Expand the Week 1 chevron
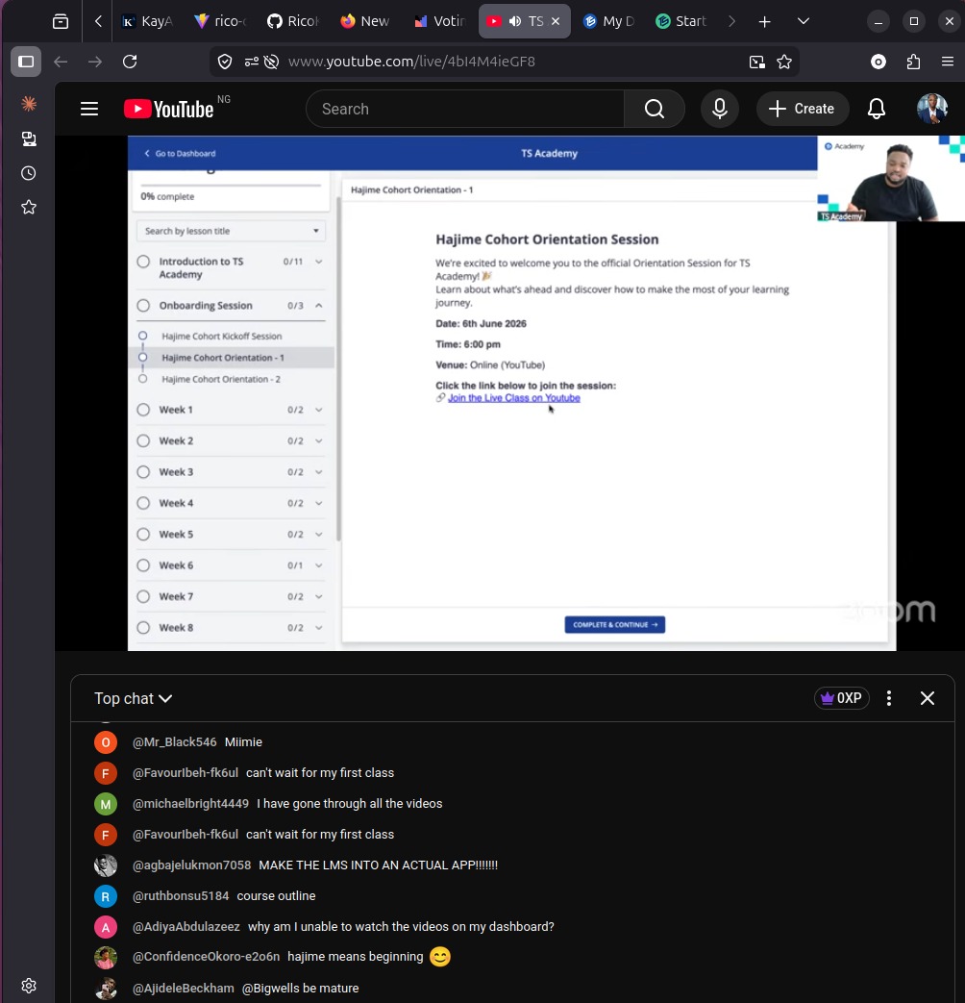This screenshot has height=1003, width=965. pyautogui.click(x=318, y=410)
